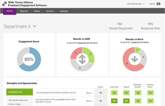This screenshot has height=106, width=165.
Task: Click Industry Norm score box for risks involved row
Action: 150,93
